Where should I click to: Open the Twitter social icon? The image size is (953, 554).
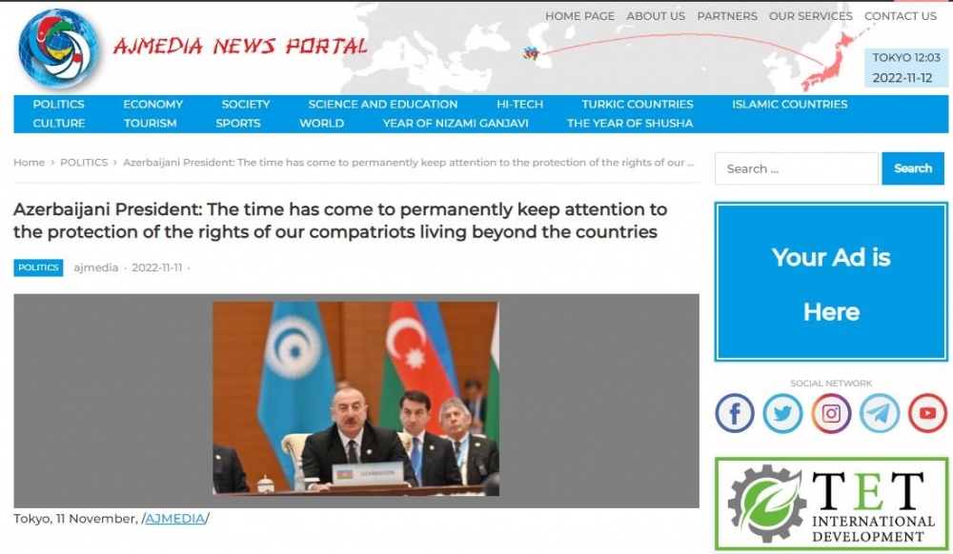coord(782,413)
